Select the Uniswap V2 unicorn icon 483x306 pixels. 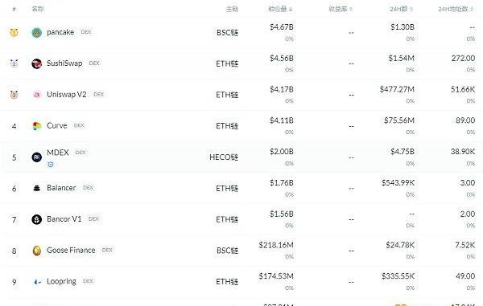click(37, 95)
